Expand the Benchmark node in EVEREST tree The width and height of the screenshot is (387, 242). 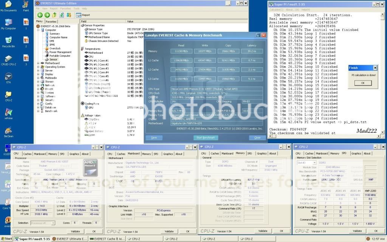point(38,111)
